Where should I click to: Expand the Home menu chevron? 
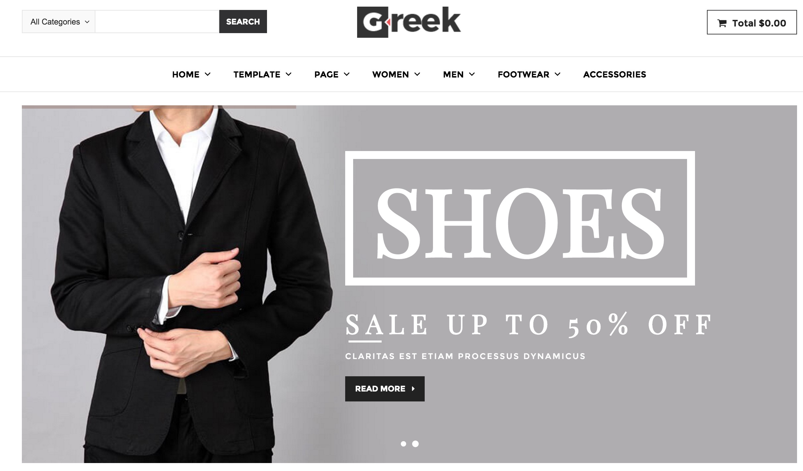point(208,74)
